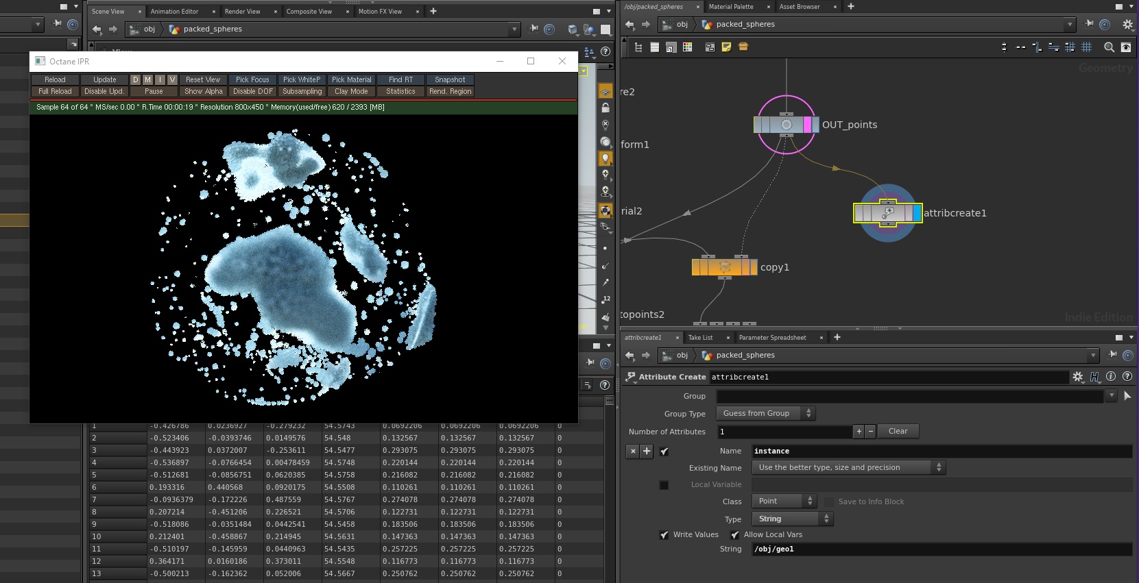Enable the Local Variable checkbox
1139x583 pixels.
click(x=664, y=485)
